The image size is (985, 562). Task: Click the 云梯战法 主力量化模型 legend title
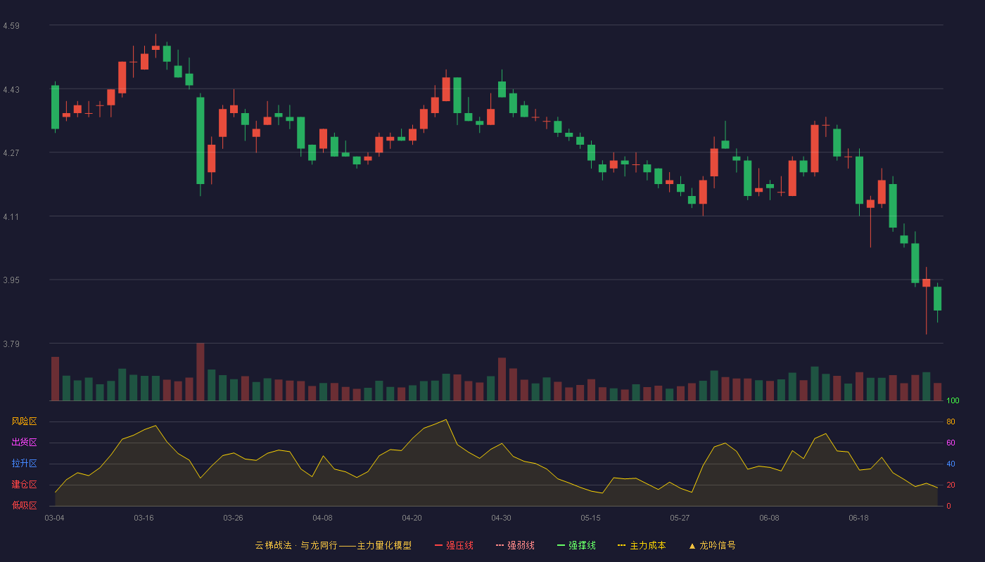(333, 545)
